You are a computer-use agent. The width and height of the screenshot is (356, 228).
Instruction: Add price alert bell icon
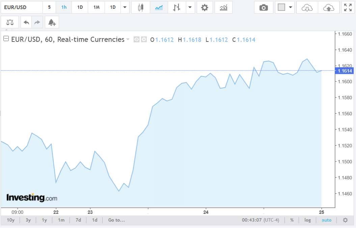pos(52,22)
